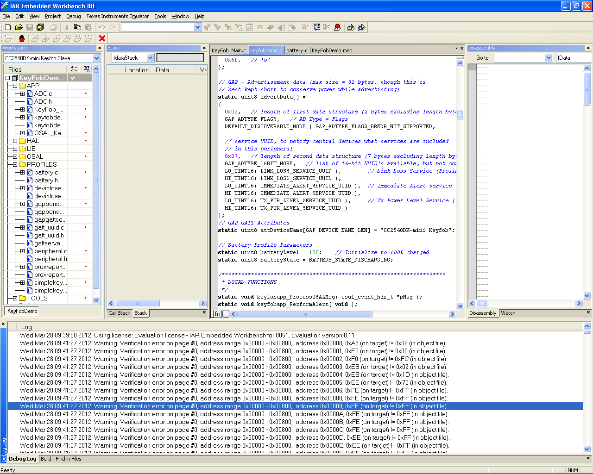The width and height of the screenshot is (593, 474).
Task: Switch to the Watch tab
Action: [x=508, y=313]
